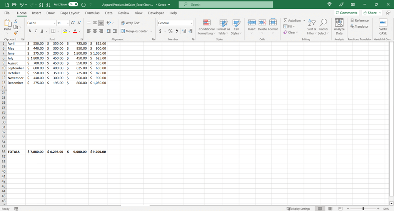
Task: Toggle Bold formatting
Action: pyautogui.click(x=30, y=31)
